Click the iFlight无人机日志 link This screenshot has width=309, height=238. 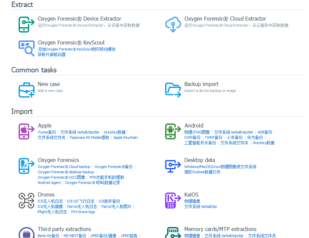[52, 212]
